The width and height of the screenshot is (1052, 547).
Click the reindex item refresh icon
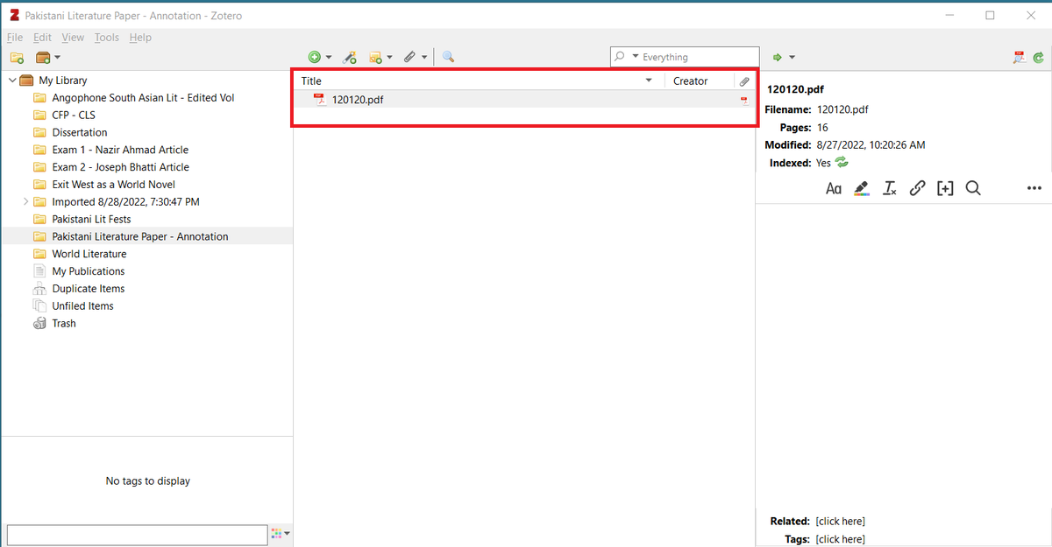[x=842, y=163]
